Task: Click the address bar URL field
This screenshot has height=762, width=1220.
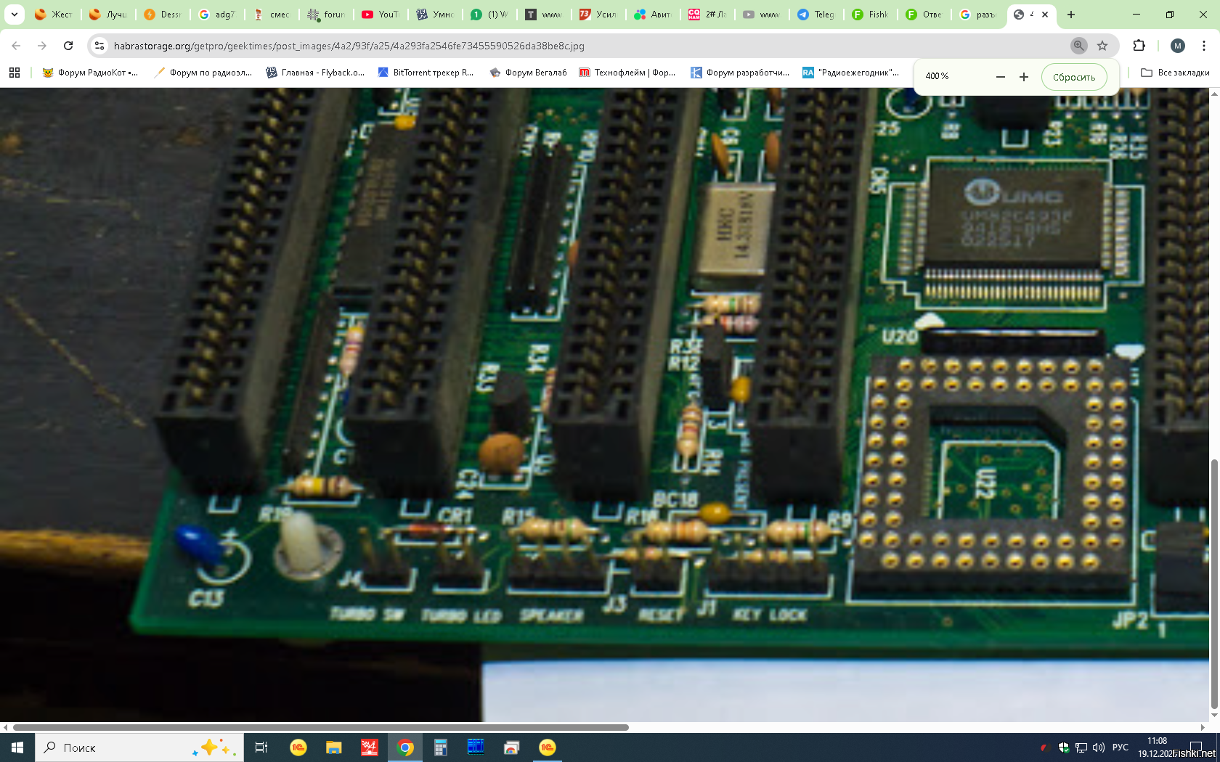Action: (x=581, y=46)
